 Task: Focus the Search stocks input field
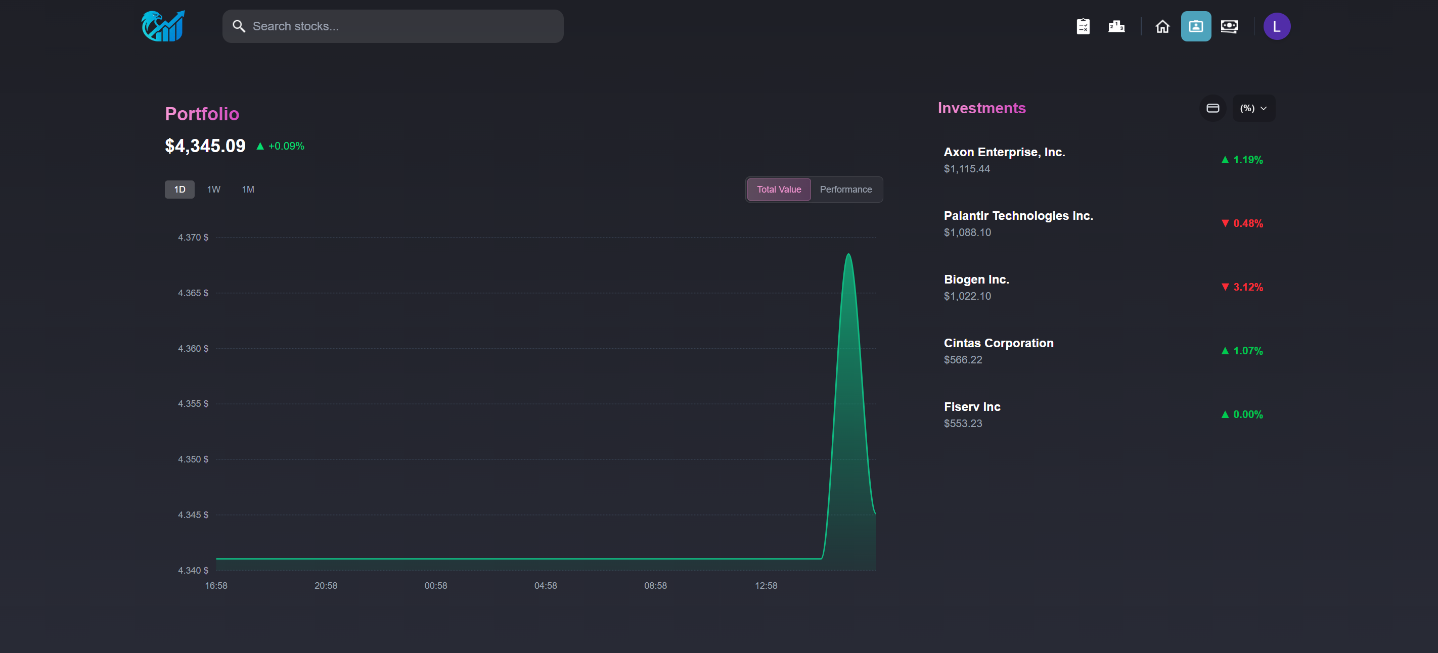[402, 26]
